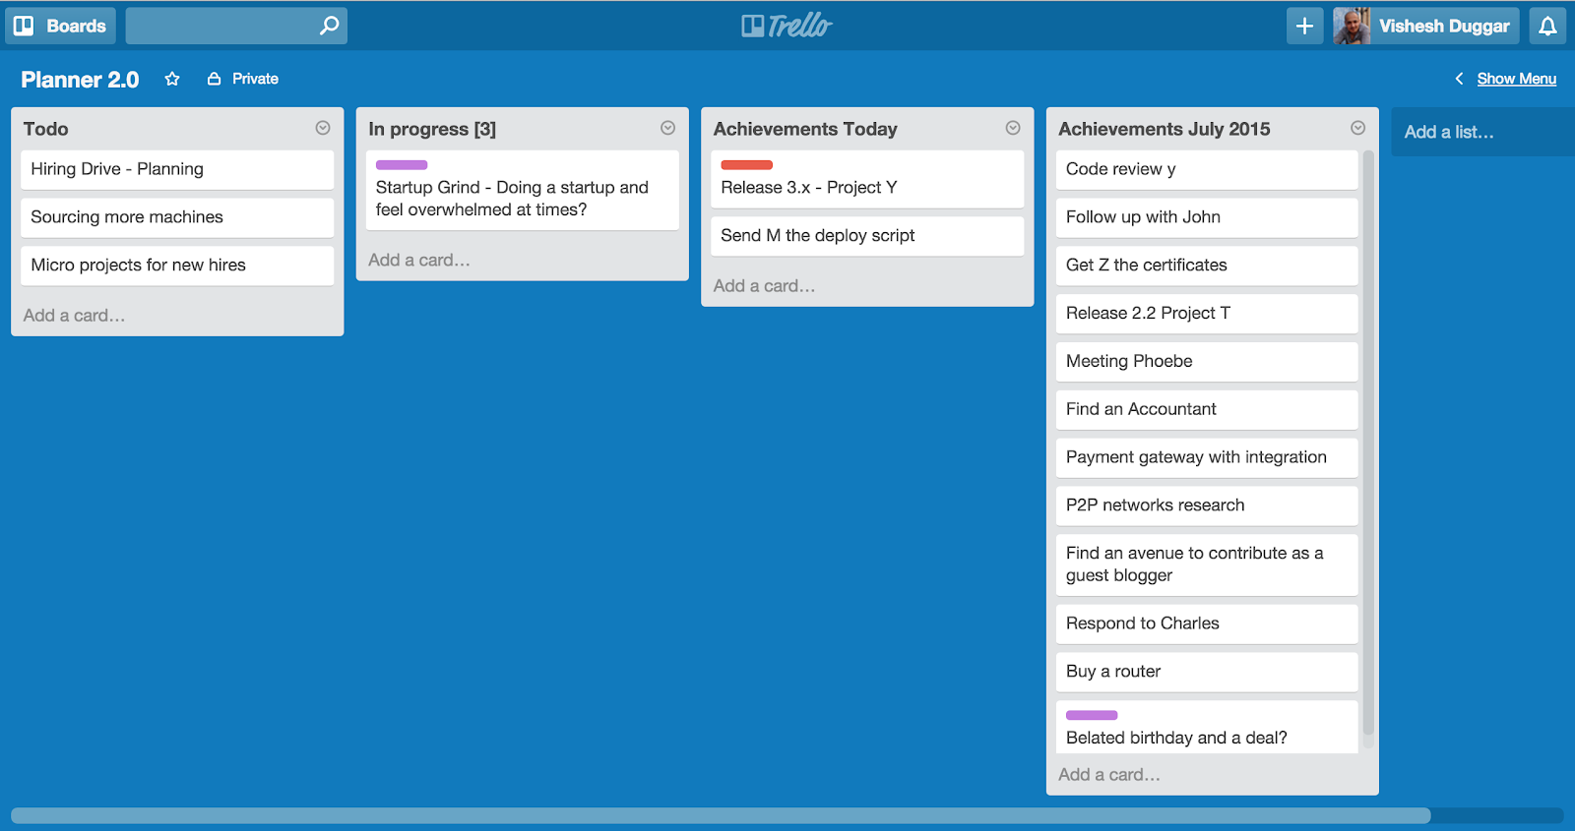Click the Planner 2.0 board title
This screenshot has height=831, width=1575.
80,80
